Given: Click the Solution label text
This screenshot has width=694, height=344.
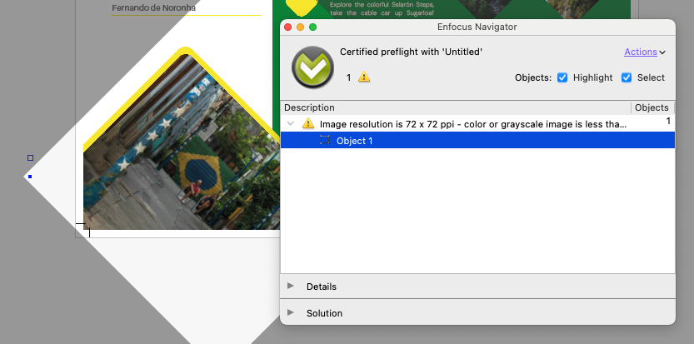Looking at the screenshot, I should [324, 313].
